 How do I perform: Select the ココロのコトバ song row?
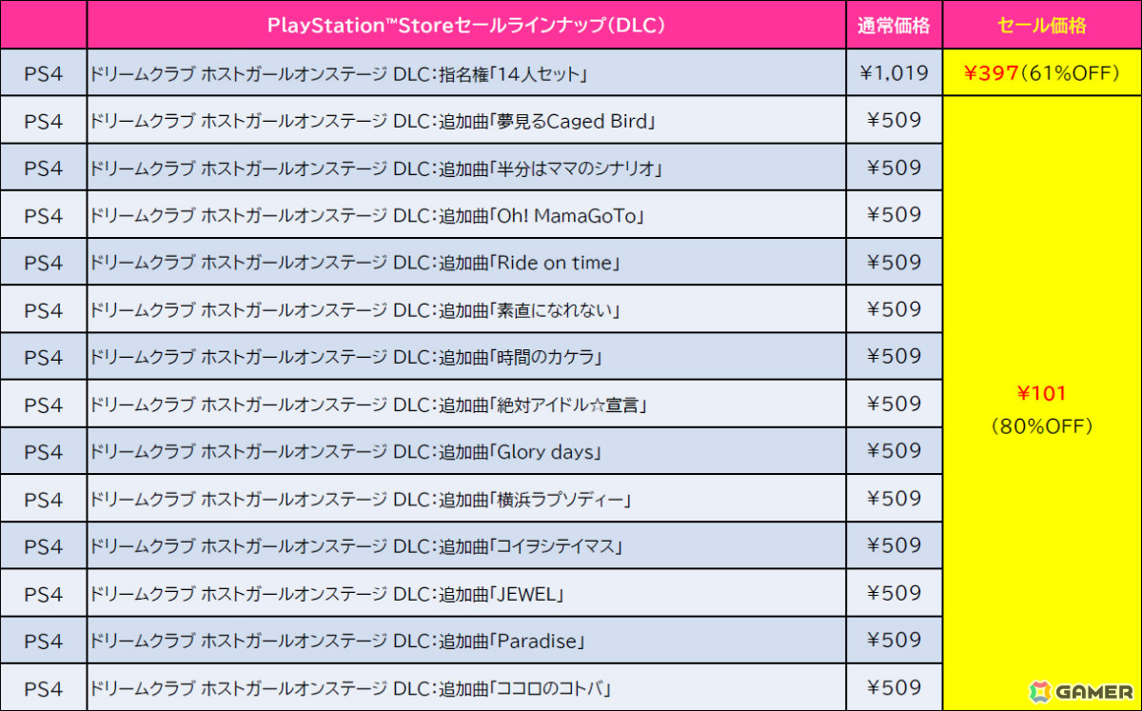coord(466,687)
